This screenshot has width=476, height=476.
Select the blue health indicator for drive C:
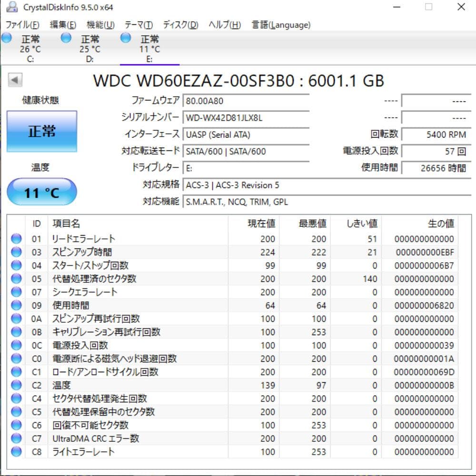coord(7,38)
